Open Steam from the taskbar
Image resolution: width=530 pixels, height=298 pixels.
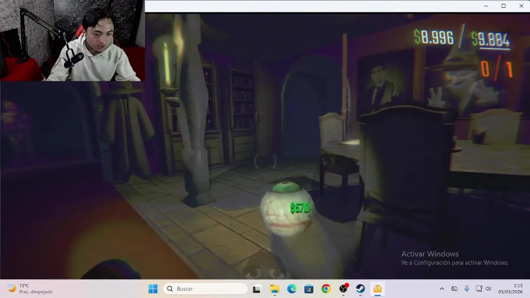coord(360,288)
